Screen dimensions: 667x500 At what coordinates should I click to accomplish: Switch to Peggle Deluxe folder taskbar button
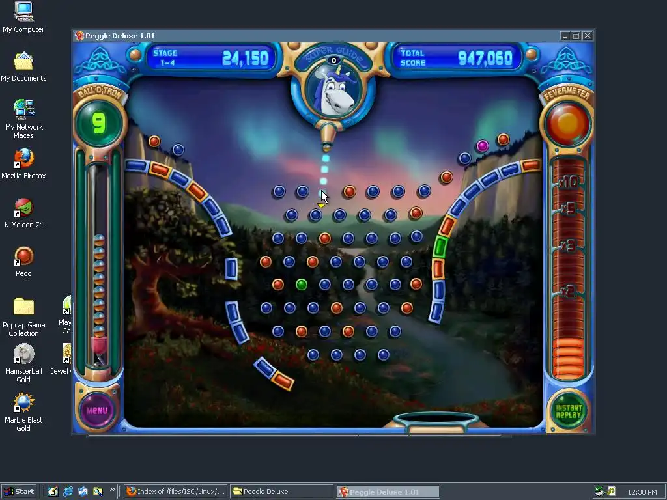click(x=283, y=492)
